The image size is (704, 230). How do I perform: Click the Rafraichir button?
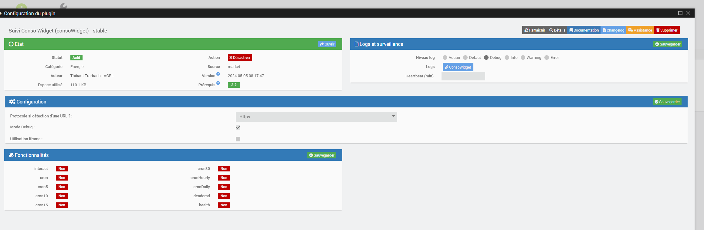(x=535, y=30)
